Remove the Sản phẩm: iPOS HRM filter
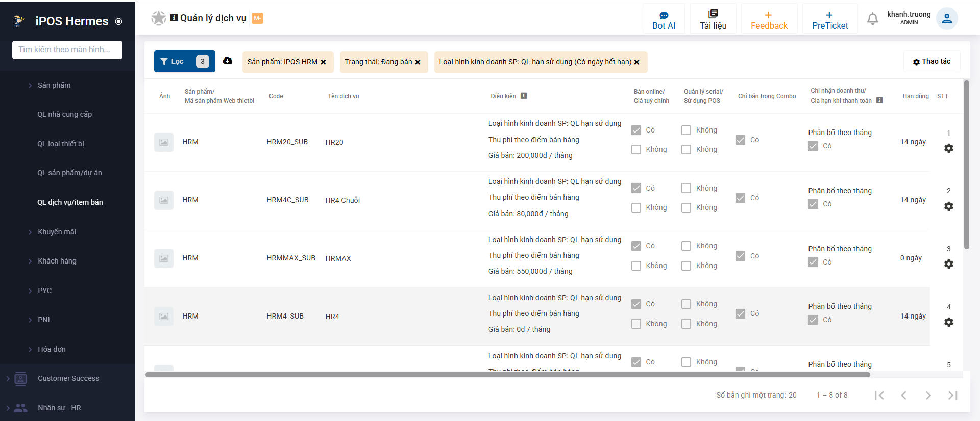 coord(323,62)
